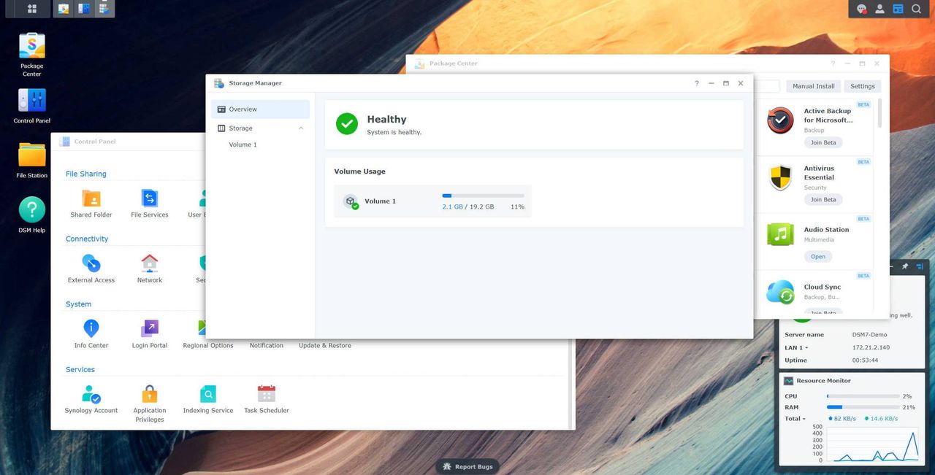The width and height of the screenshot is (935, 475).
Task: Open Task Scheduler in Control Panel
Action: click(267, 399)
